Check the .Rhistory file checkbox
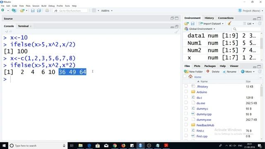Viewport: 265px width, 149px height. coord(186,86)
